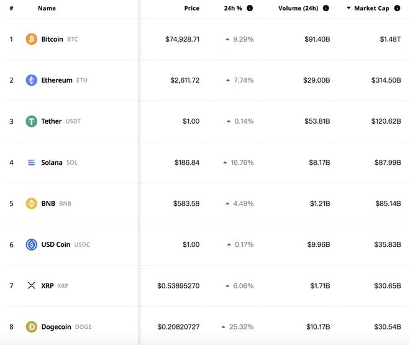Open the USD Coin name link
410x345 pixels.
click(x=56, y=244)
